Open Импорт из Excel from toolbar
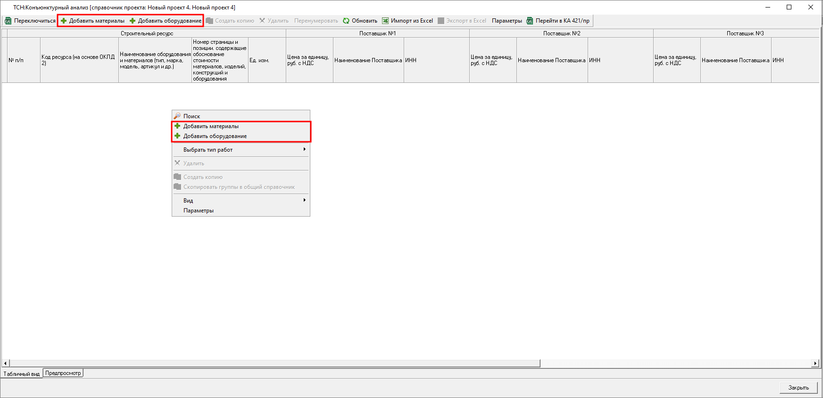 click(x=407, y=21)
